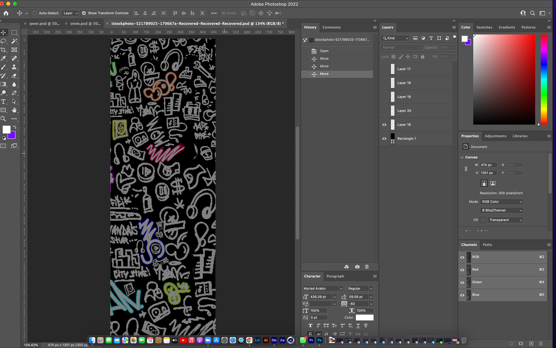Image resolution: width=556 pixels, height=348 pixels.
Task: Show Layer 17 visibility
Action: tap(384, 69)
